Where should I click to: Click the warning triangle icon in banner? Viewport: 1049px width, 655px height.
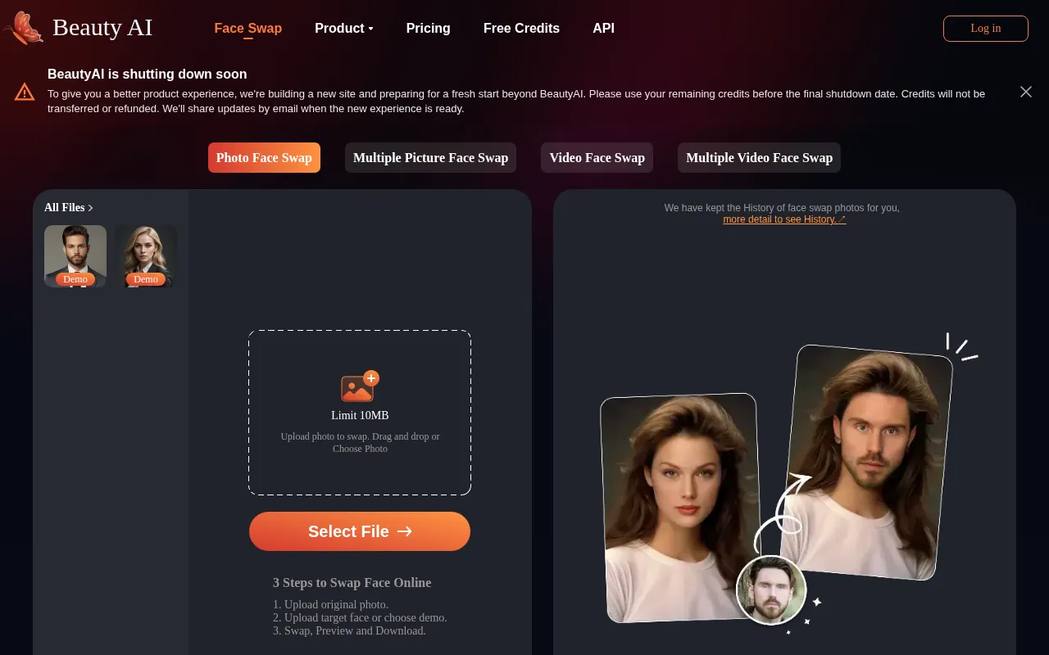[25, 92]
